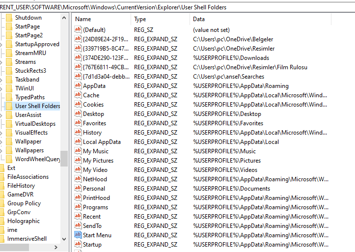Image resolution: width=355 pixels, height=252 pixels.
Task: Expand the UserAssist key
Action: (1, 115)
